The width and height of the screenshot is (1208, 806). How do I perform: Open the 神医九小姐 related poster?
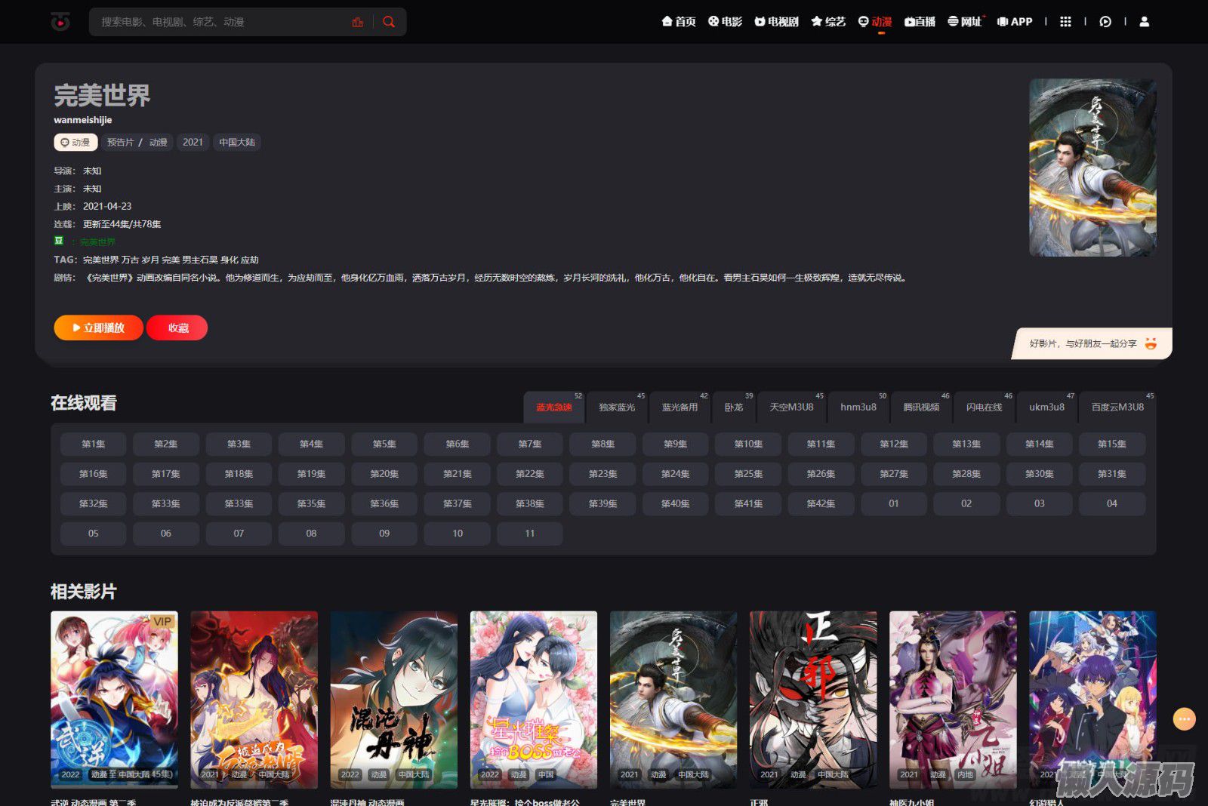coord(953,700)
